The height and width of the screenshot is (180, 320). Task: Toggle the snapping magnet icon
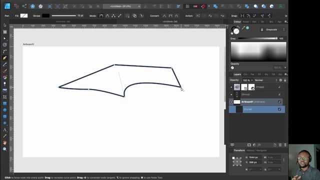click(203, 6)
